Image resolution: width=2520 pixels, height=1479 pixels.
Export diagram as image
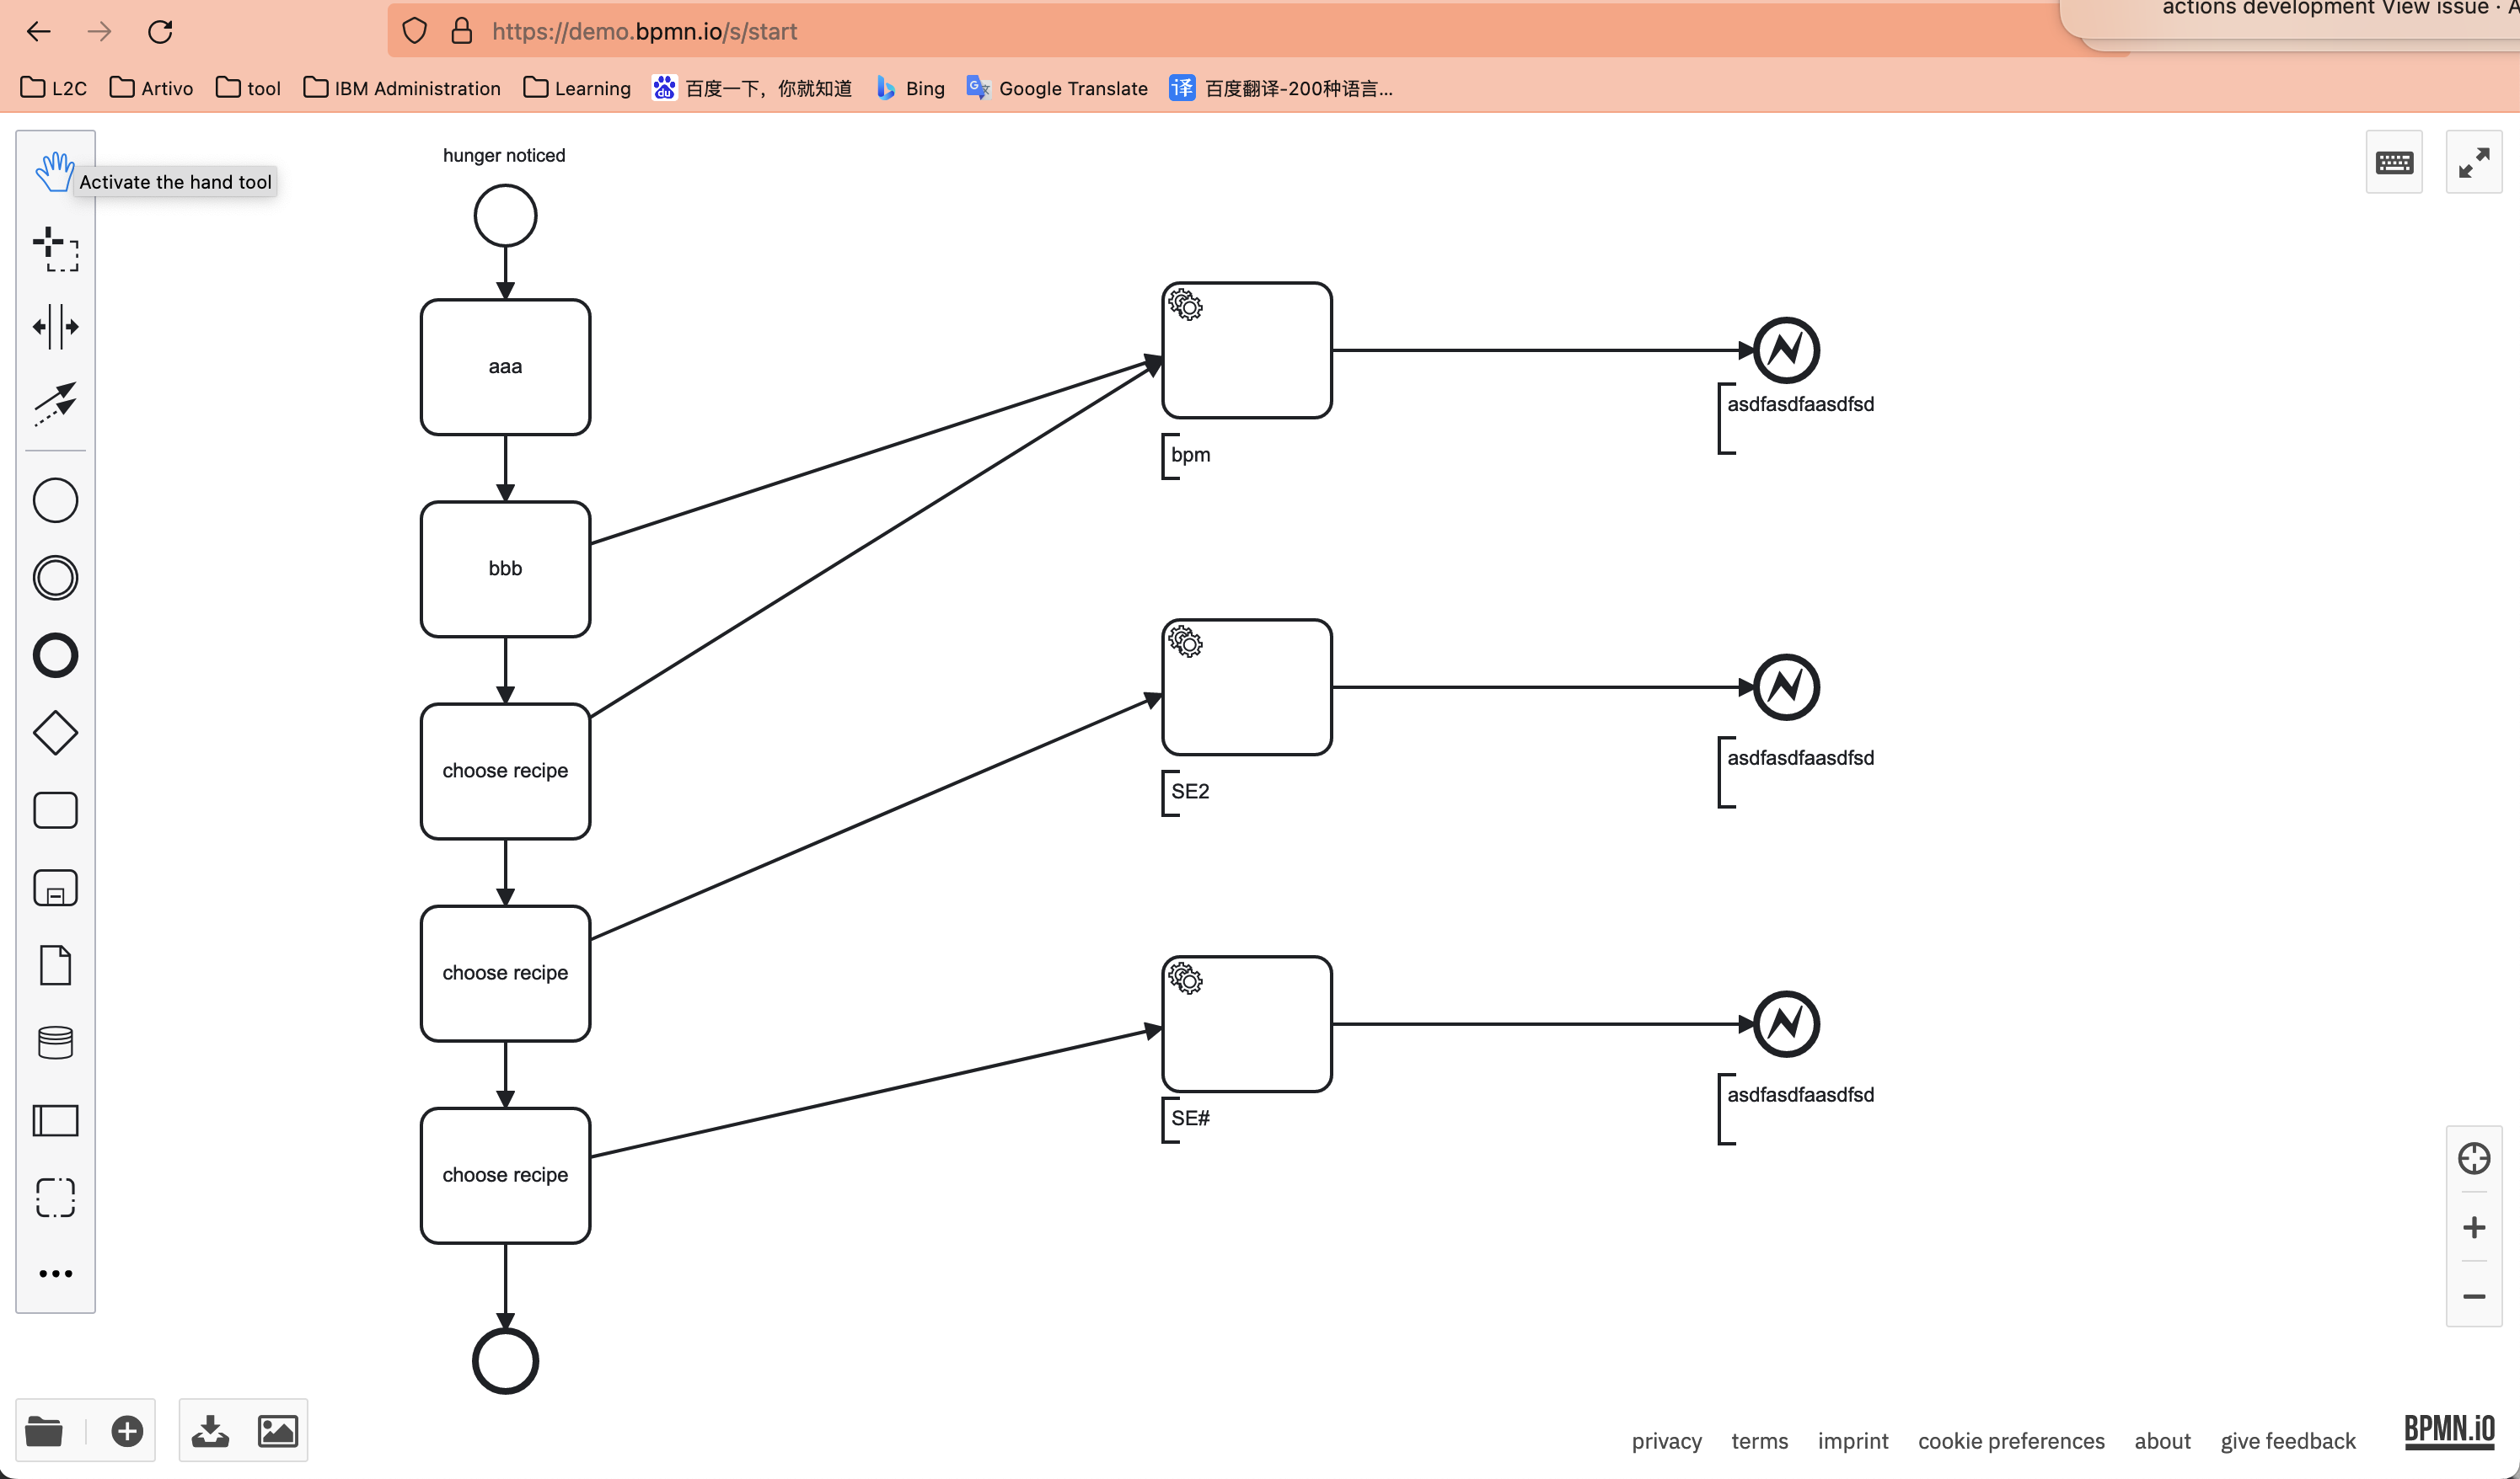click(x=277, y=1431)
